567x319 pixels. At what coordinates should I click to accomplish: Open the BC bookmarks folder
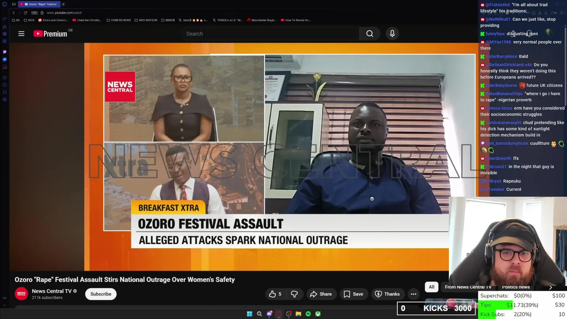16,20
